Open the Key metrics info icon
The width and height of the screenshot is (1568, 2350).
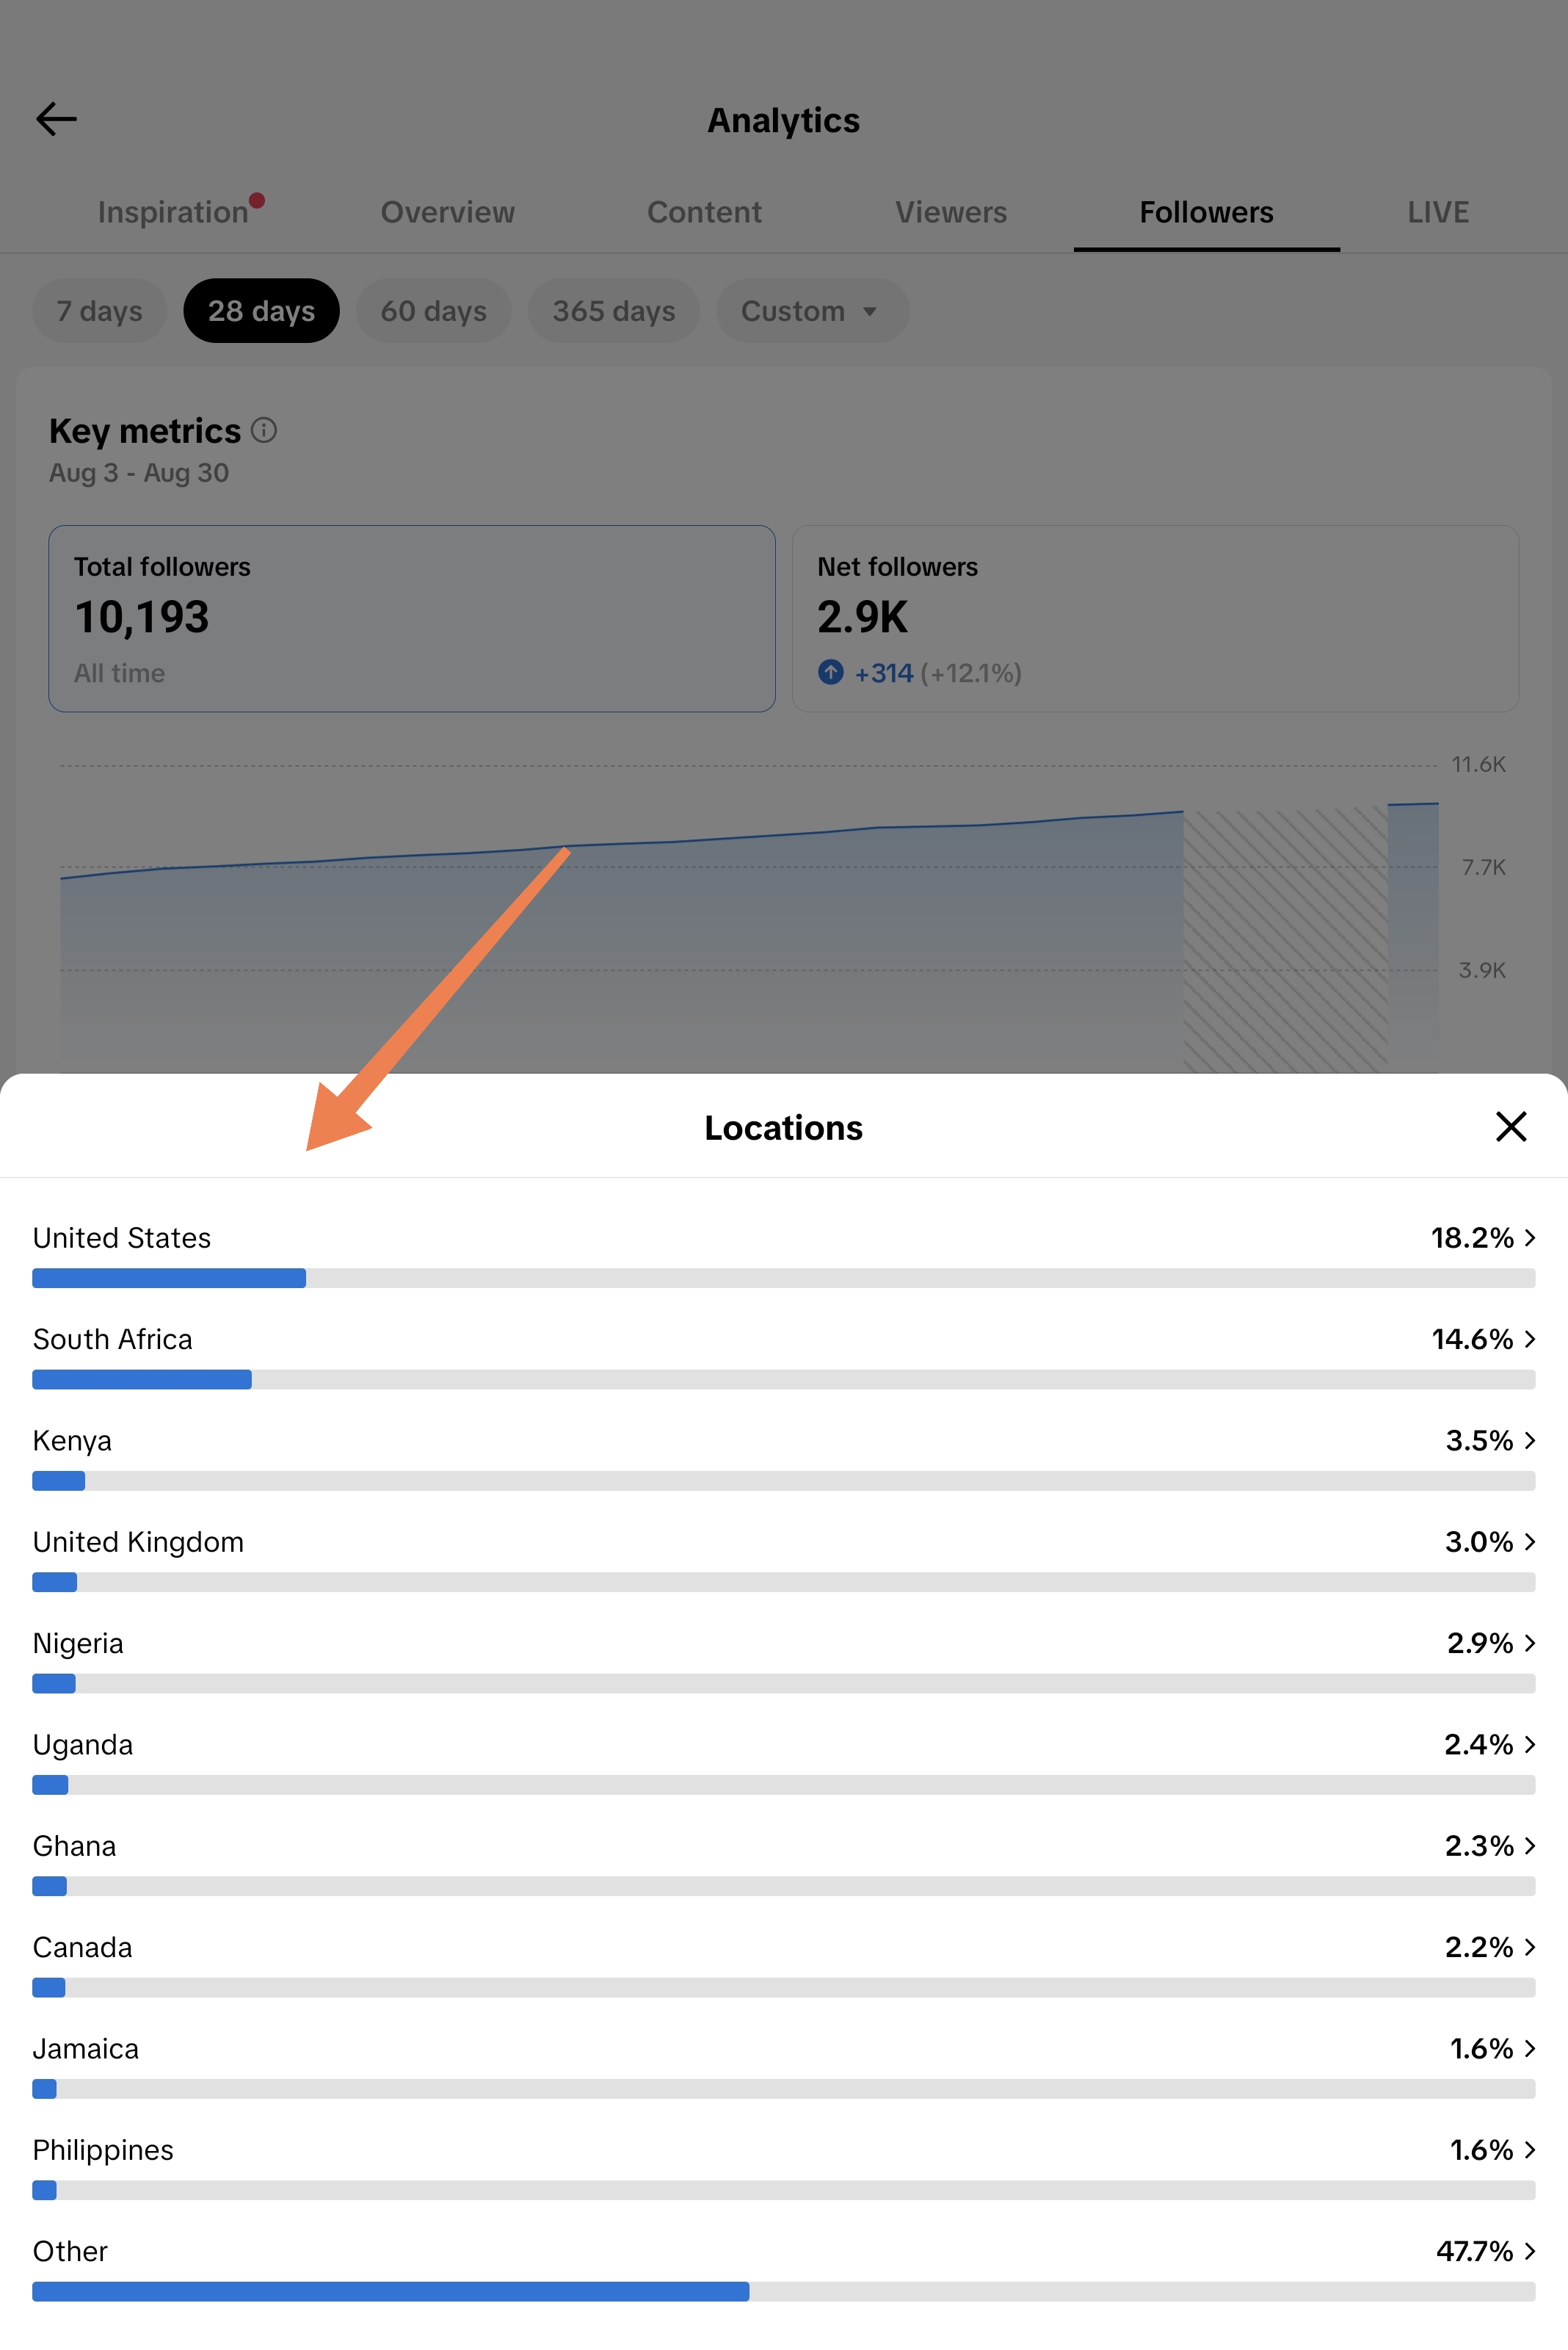264,430
